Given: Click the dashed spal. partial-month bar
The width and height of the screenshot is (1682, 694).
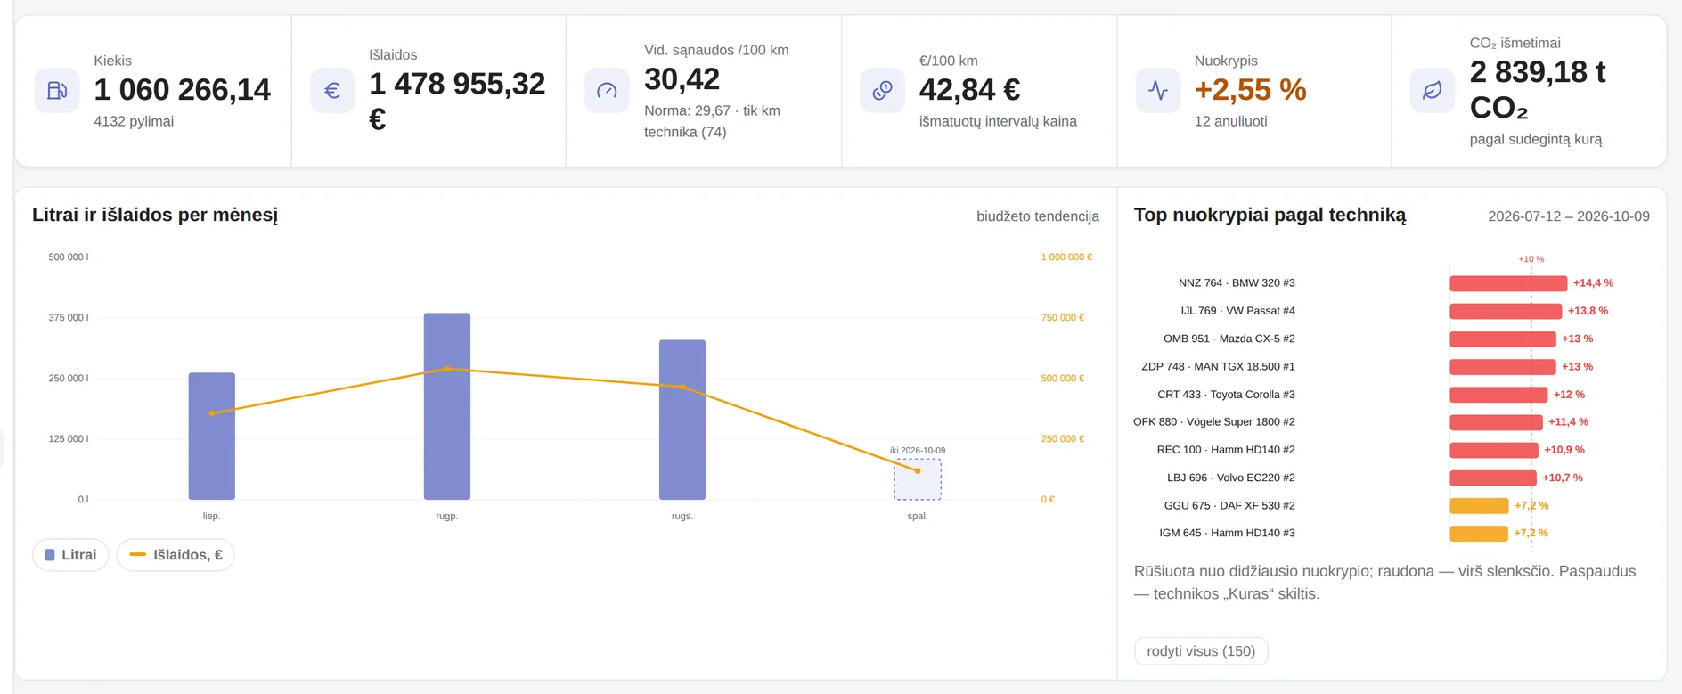Looking at the screenshot, I should point(918,479).
